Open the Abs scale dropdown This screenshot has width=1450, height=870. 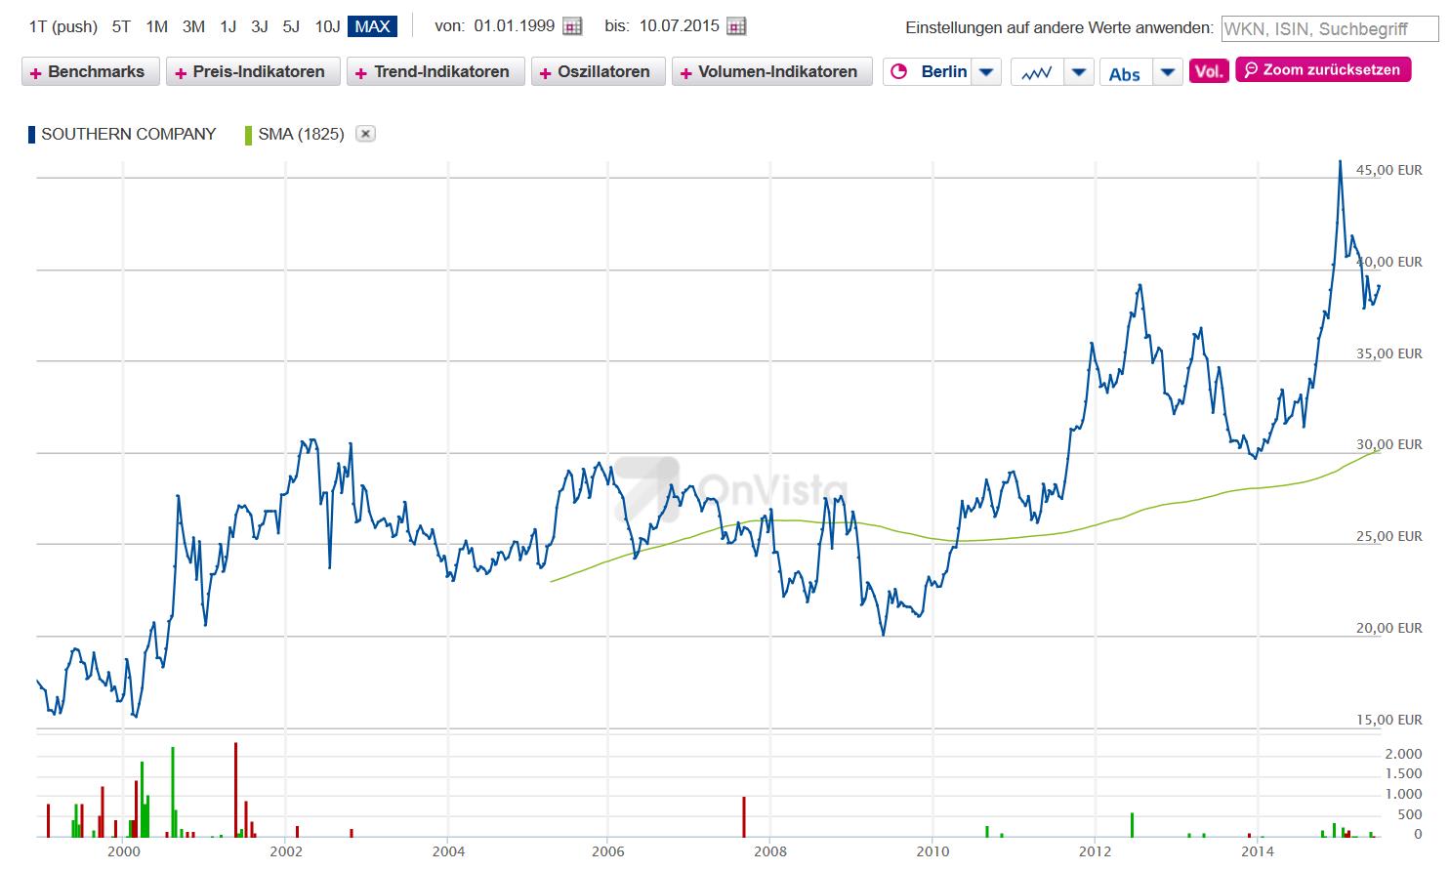pyautogui.click(x=1168, y=72)
